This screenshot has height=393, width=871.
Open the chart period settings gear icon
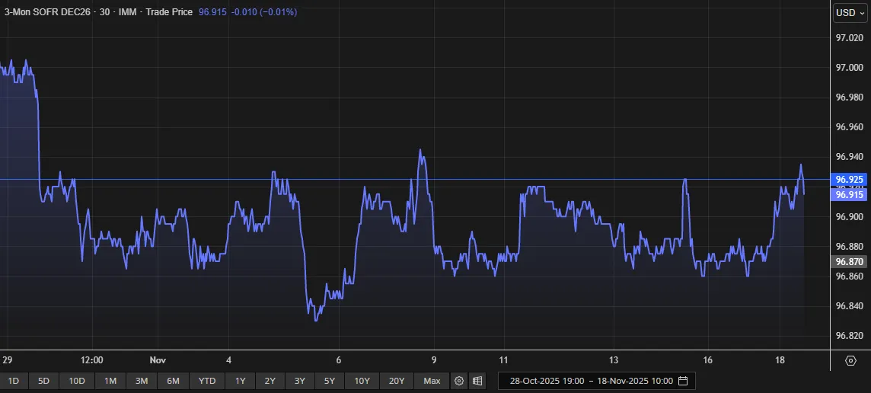pos(459,381)
